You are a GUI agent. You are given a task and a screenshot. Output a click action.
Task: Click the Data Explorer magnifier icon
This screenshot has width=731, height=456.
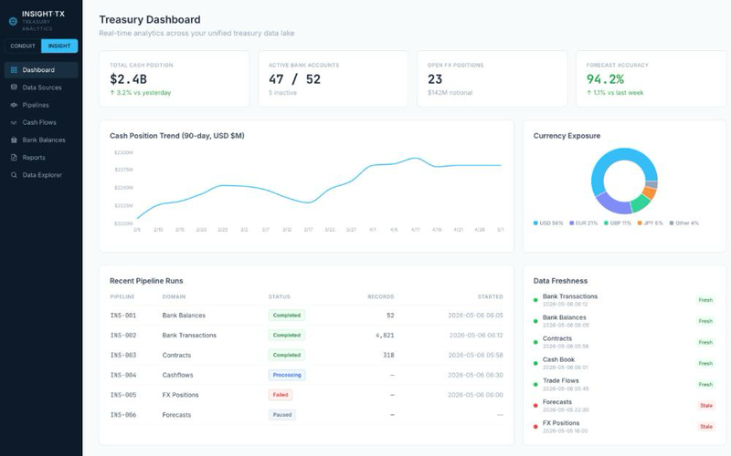point(14,175)
